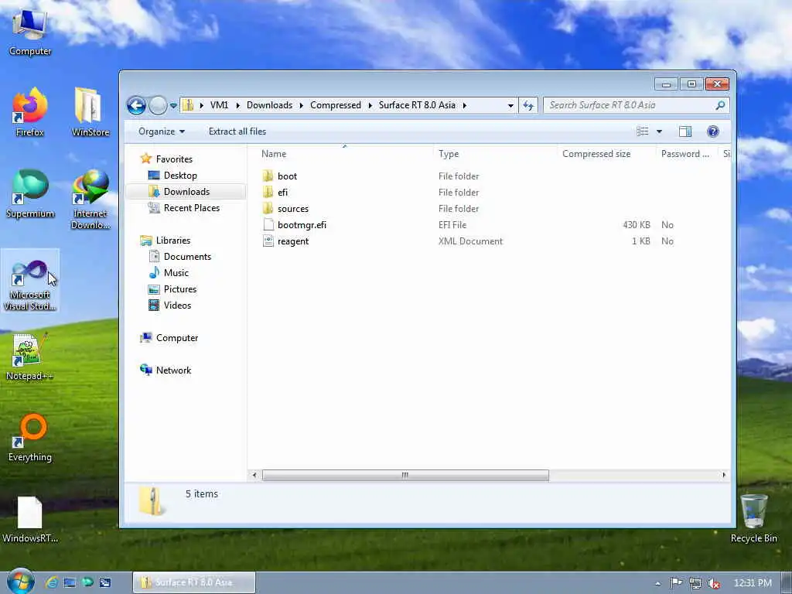Sort by Password column header
This screenshot has width=792, height=594.
pyautogui.click(x=687, y=154)
